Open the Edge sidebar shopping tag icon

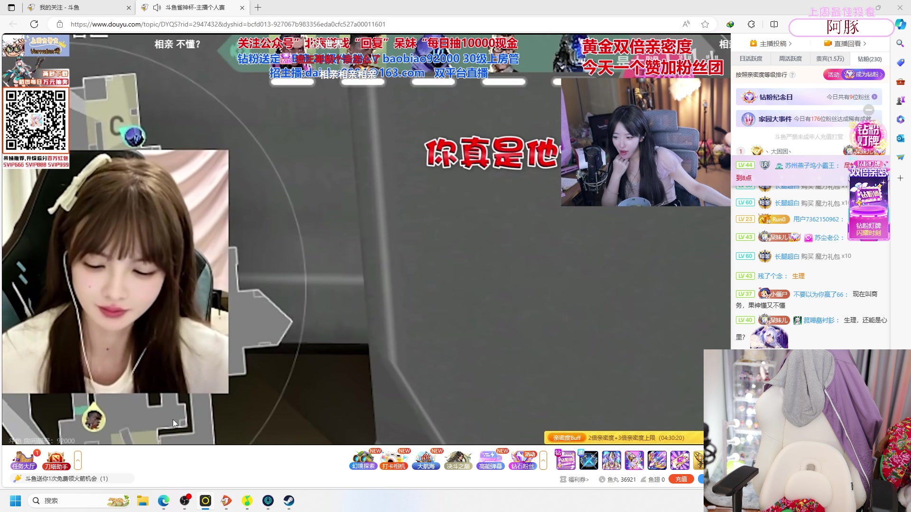point(900,63)
